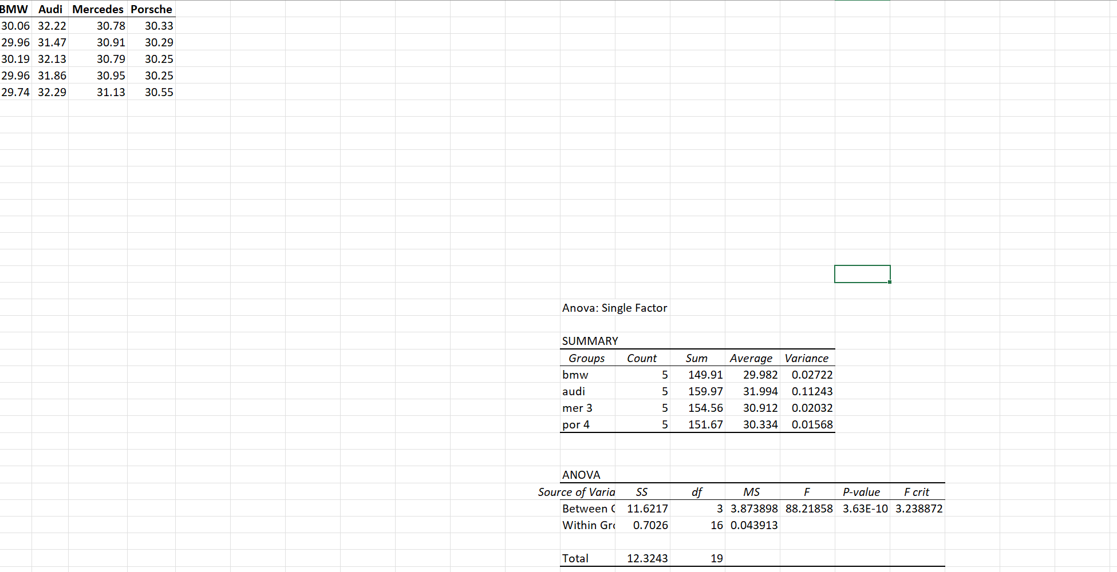Select the mer 3 variance 0.02032
1117x572 pixels.
click(x=807, y=408)
